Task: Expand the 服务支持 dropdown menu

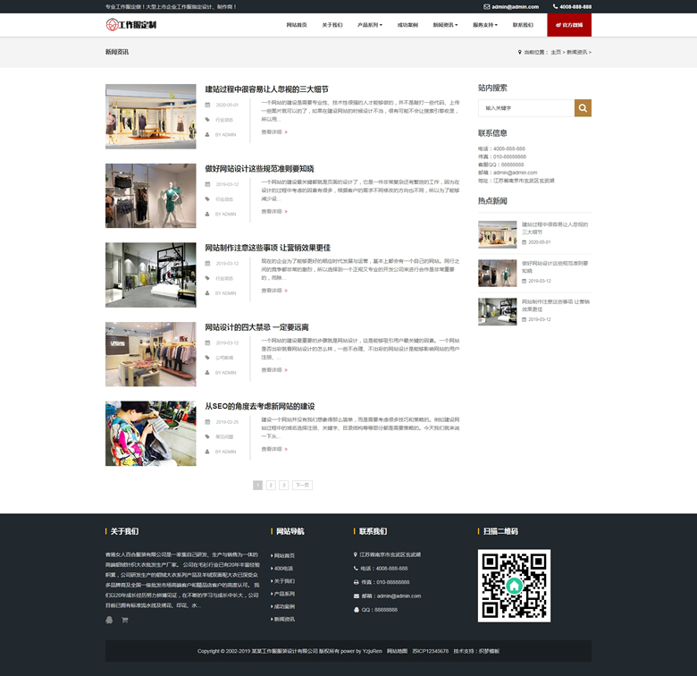Action: pos(485,25)
